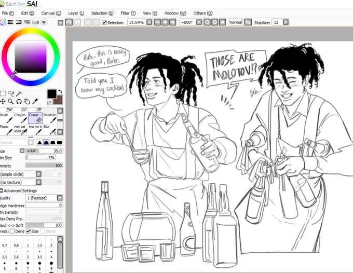This screenshot has height=273, width=353.
Task: Collapse the Advanced Settings section
Action: [x=2, y=190]
